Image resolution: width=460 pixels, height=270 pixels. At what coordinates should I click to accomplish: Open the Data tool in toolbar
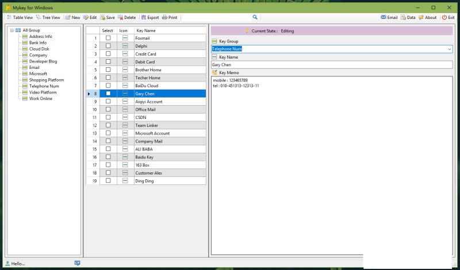coord(403,18)
